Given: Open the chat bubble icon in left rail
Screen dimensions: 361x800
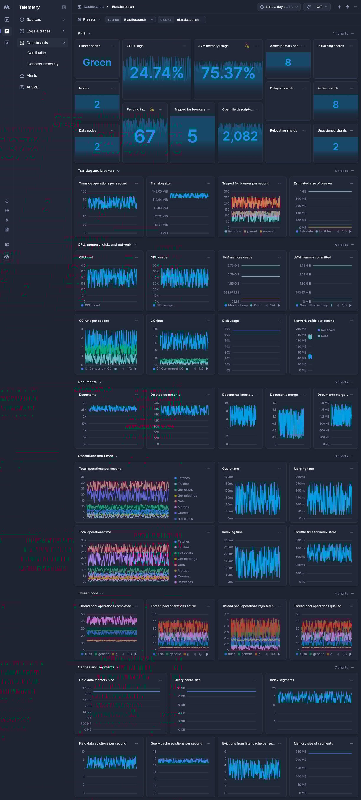Looking at the screenshot, I should click(7, 211).
